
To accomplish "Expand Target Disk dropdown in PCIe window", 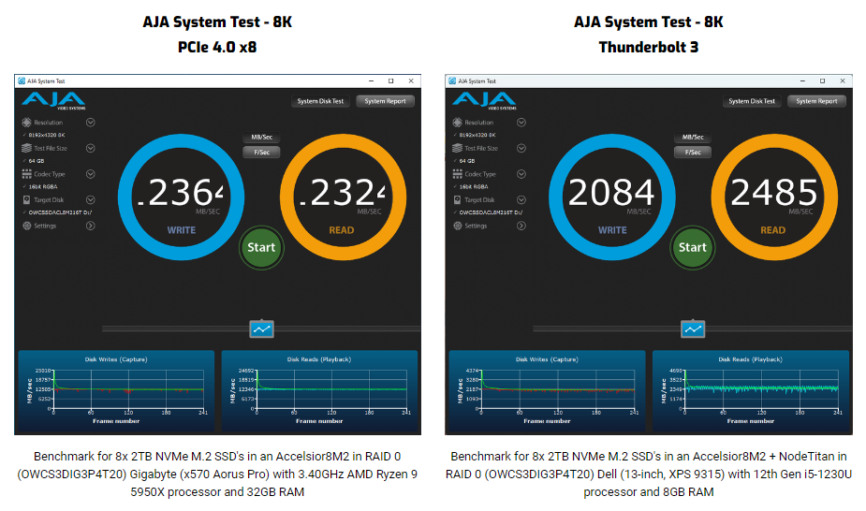I will tap(91, 199).
